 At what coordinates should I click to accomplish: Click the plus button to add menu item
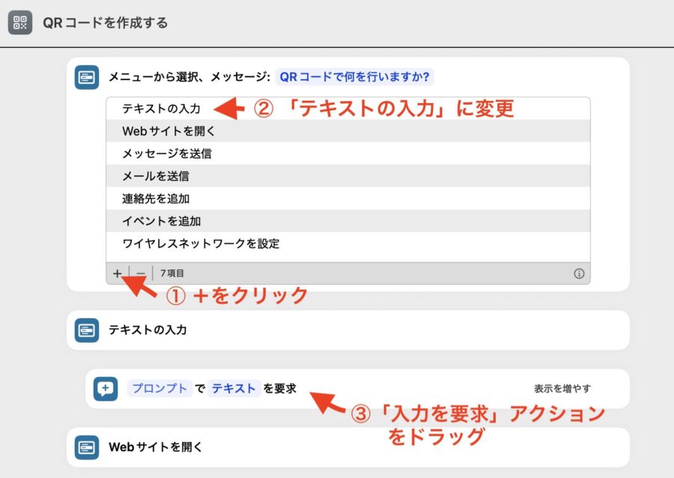click(117, 274)
